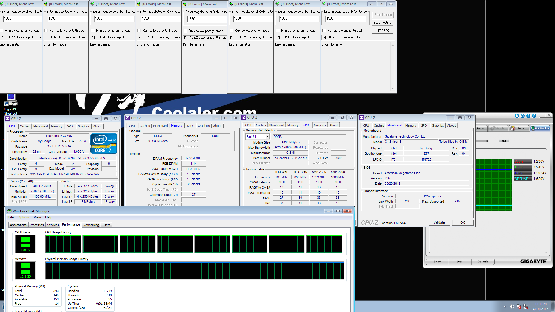The height and width of the screenshot is (312, 555).
Task: Click the document icon in Gigabyte utility header
Action: pos(517,116)
